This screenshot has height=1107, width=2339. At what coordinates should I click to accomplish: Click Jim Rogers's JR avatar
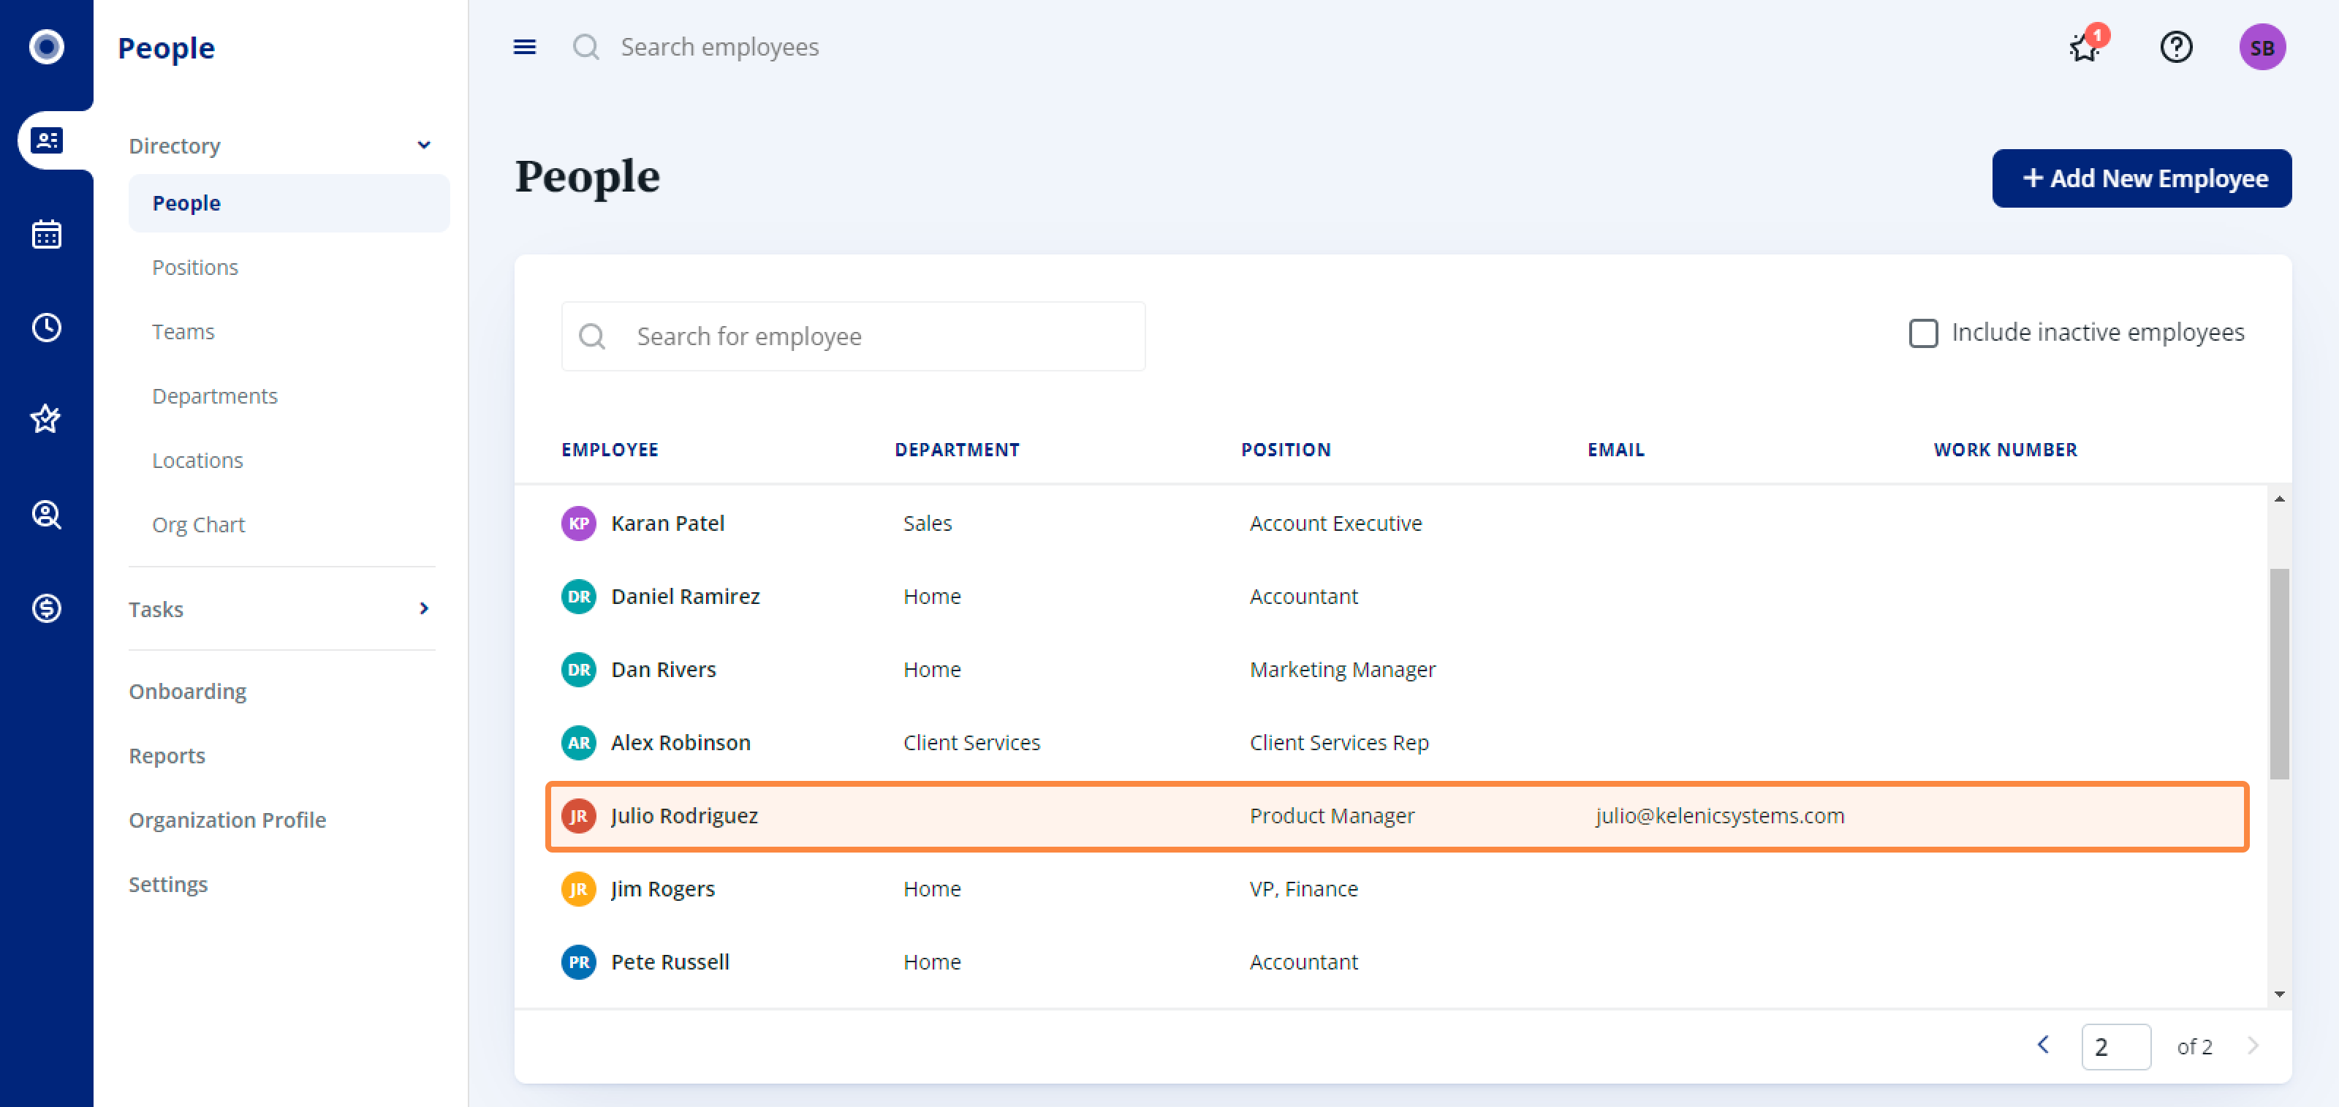(x=578, y=889)
